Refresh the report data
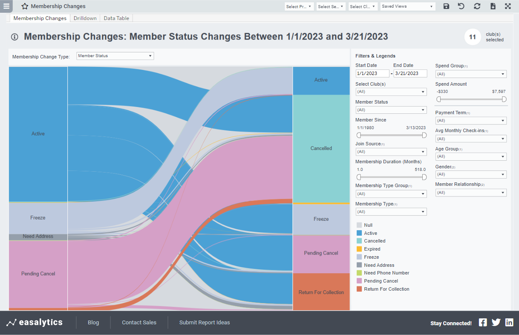 click(x=477, y=6)
